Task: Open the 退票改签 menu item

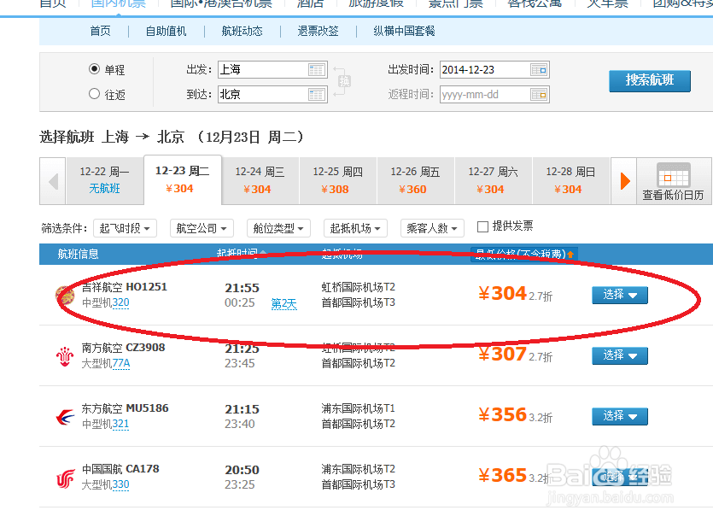Action: [318, 31]
